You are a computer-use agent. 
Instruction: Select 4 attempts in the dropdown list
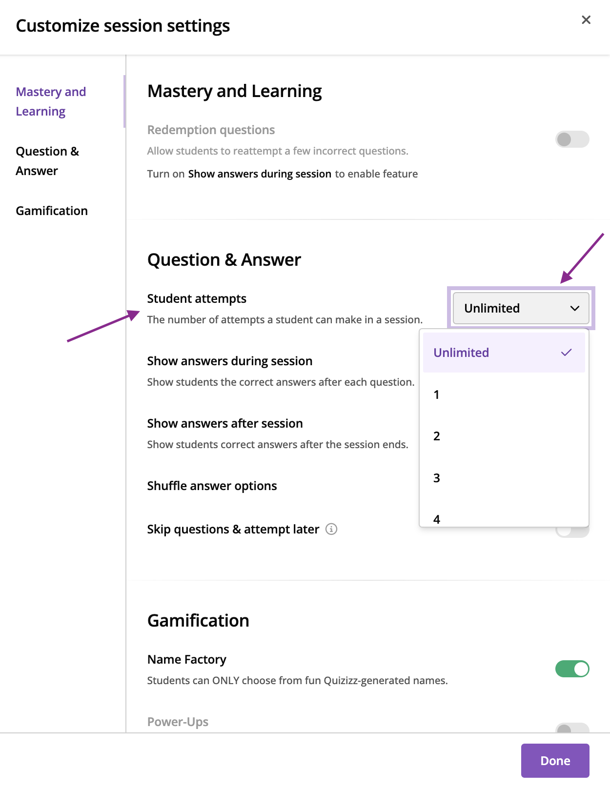point(504,518)
